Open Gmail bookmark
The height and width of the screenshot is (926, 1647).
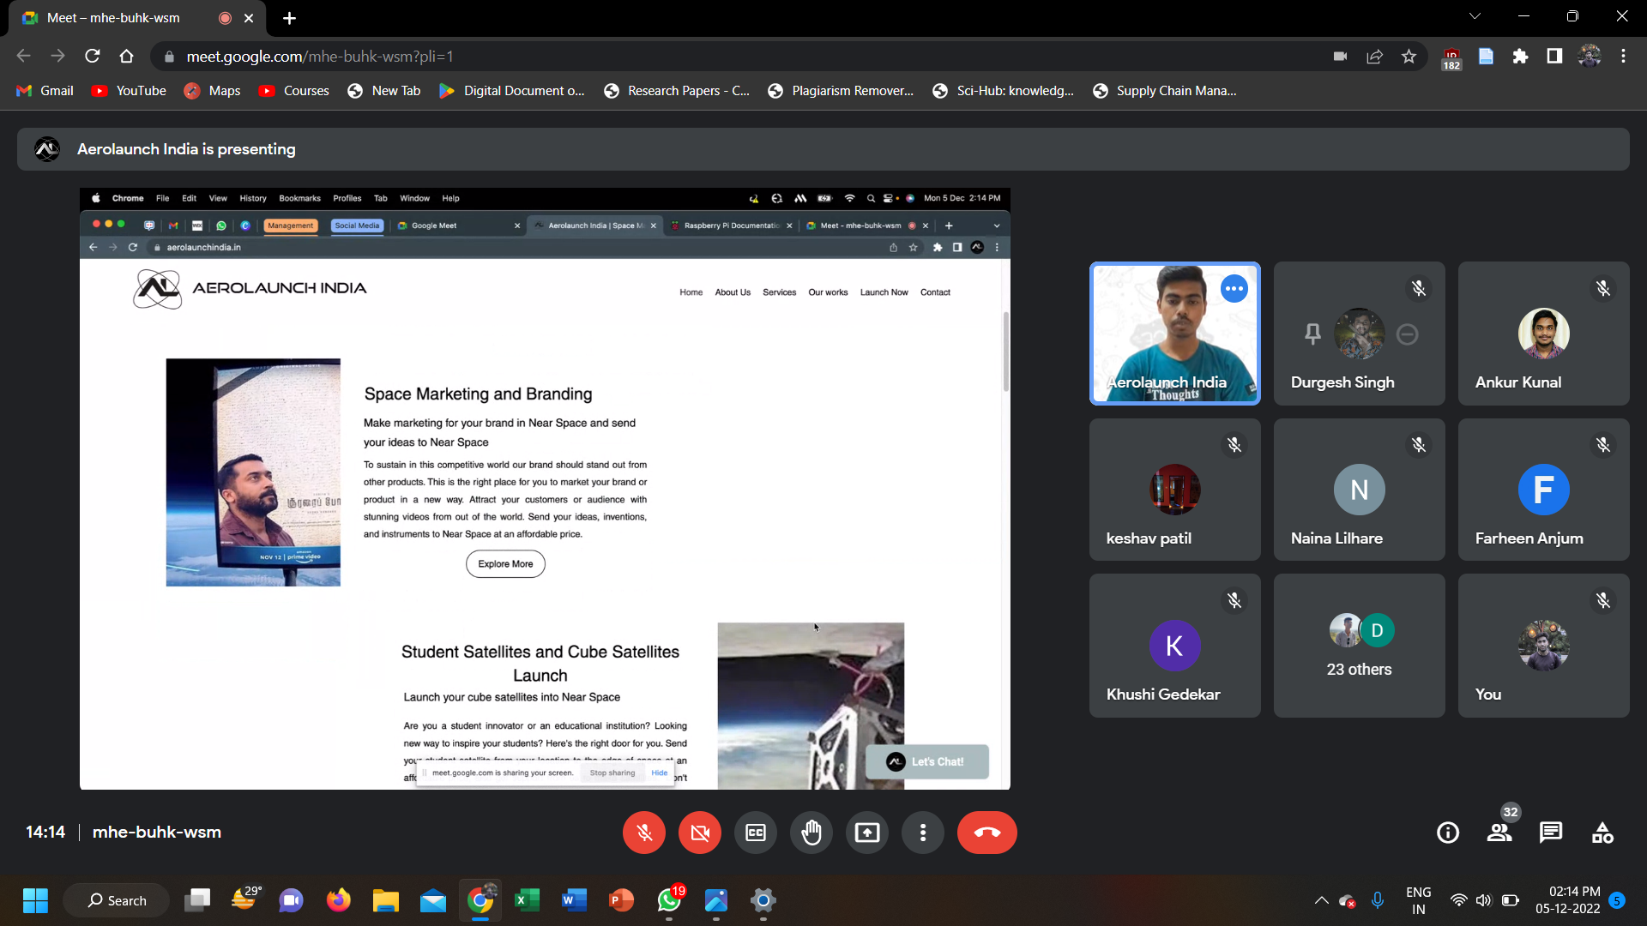45,91
